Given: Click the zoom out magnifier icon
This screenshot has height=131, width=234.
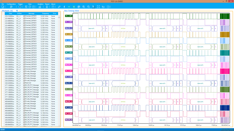Looking at the screenshot, I should click(88, 7).
